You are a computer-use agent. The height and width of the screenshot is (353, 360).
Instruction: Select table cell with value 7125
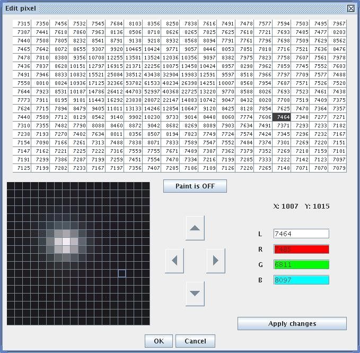(x=22, y=168)
